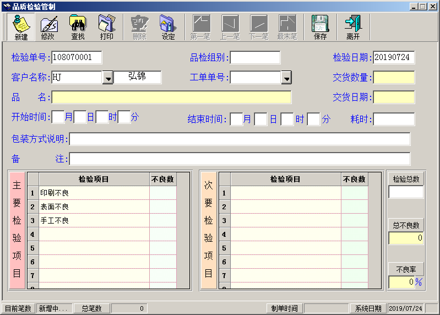Go to previous record with 上一笔

230,27
